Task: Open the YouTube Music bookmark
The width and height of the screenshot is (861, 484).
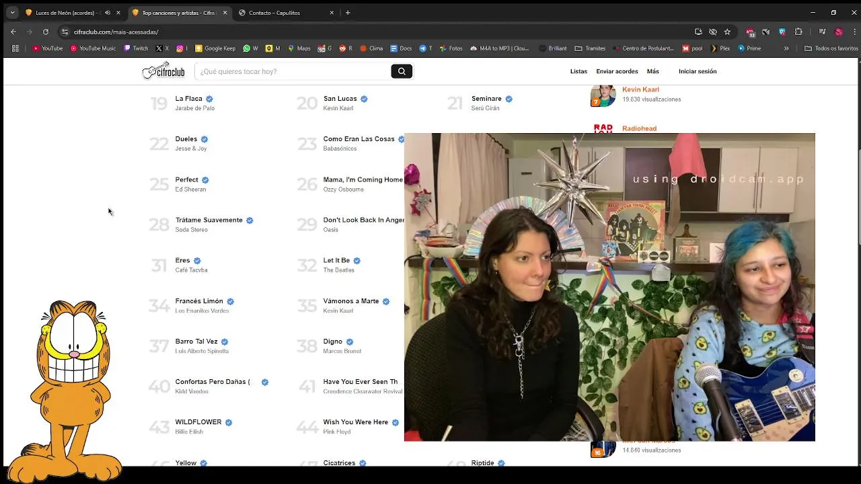Action: tap(93, 48)
